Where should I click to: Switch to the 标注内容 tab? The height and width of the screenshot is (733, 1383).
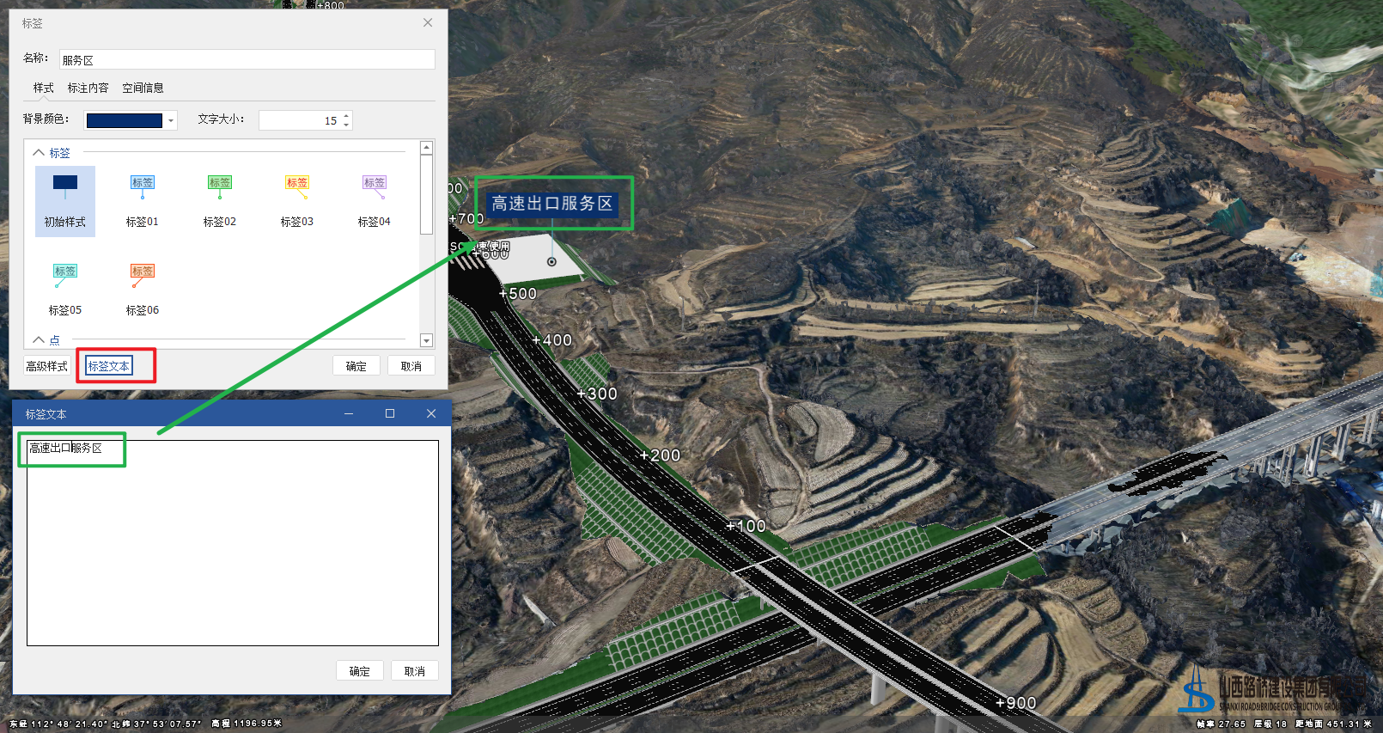88,88
